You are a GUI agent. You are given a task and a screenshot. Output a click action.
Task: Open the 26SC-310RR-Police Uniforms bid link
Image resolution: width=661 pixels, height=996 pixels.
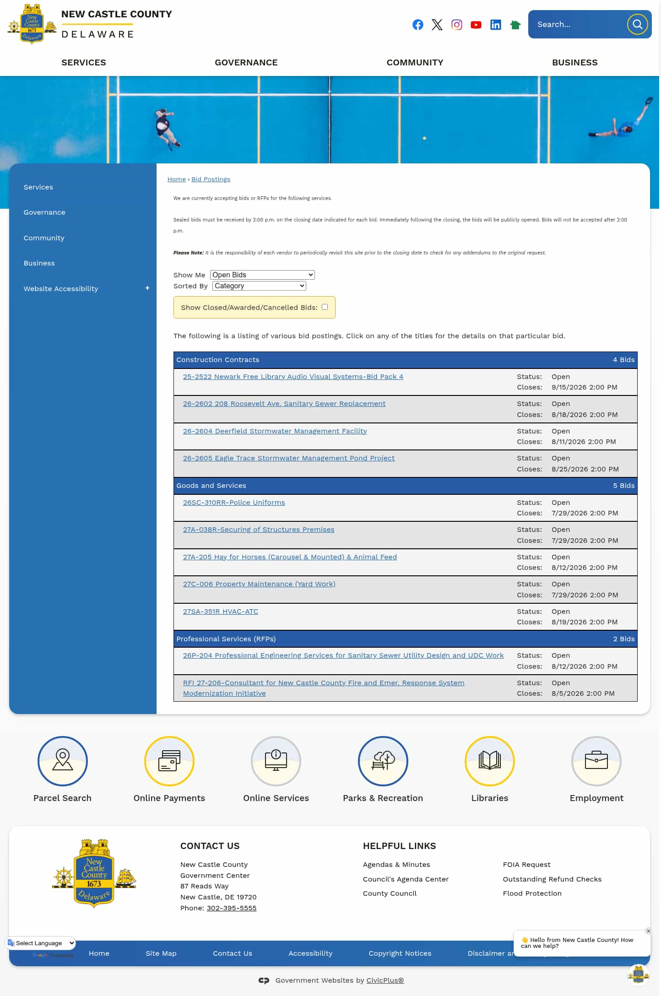234,503
